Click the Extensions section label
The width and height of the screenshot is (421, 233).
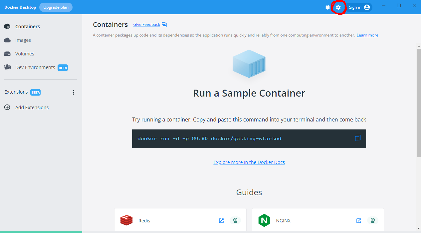pyautogui.click(x=16, y=92)
